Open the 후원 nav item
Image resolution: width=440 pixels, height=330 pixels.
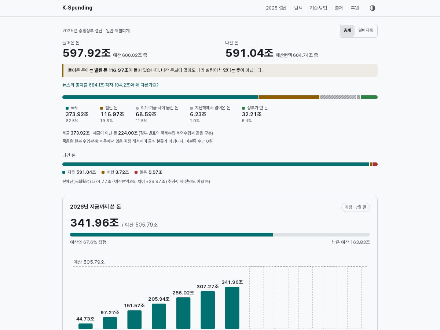355,8
